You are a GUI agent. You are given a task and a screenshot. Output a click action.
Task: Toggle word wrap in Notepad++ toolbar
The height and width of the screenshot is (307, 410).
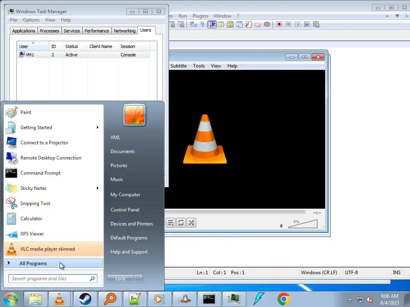point(193,24)
